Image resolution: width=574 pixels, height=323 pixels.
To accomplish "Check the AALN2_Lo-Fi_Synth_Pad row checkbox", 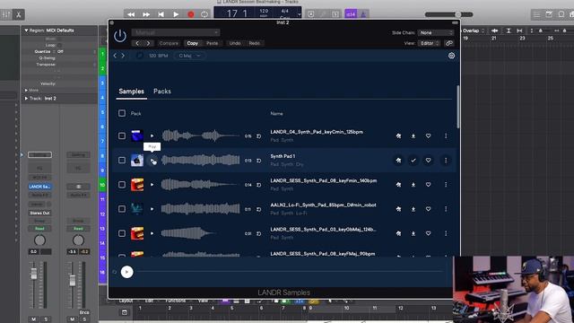I will [122, 209].
